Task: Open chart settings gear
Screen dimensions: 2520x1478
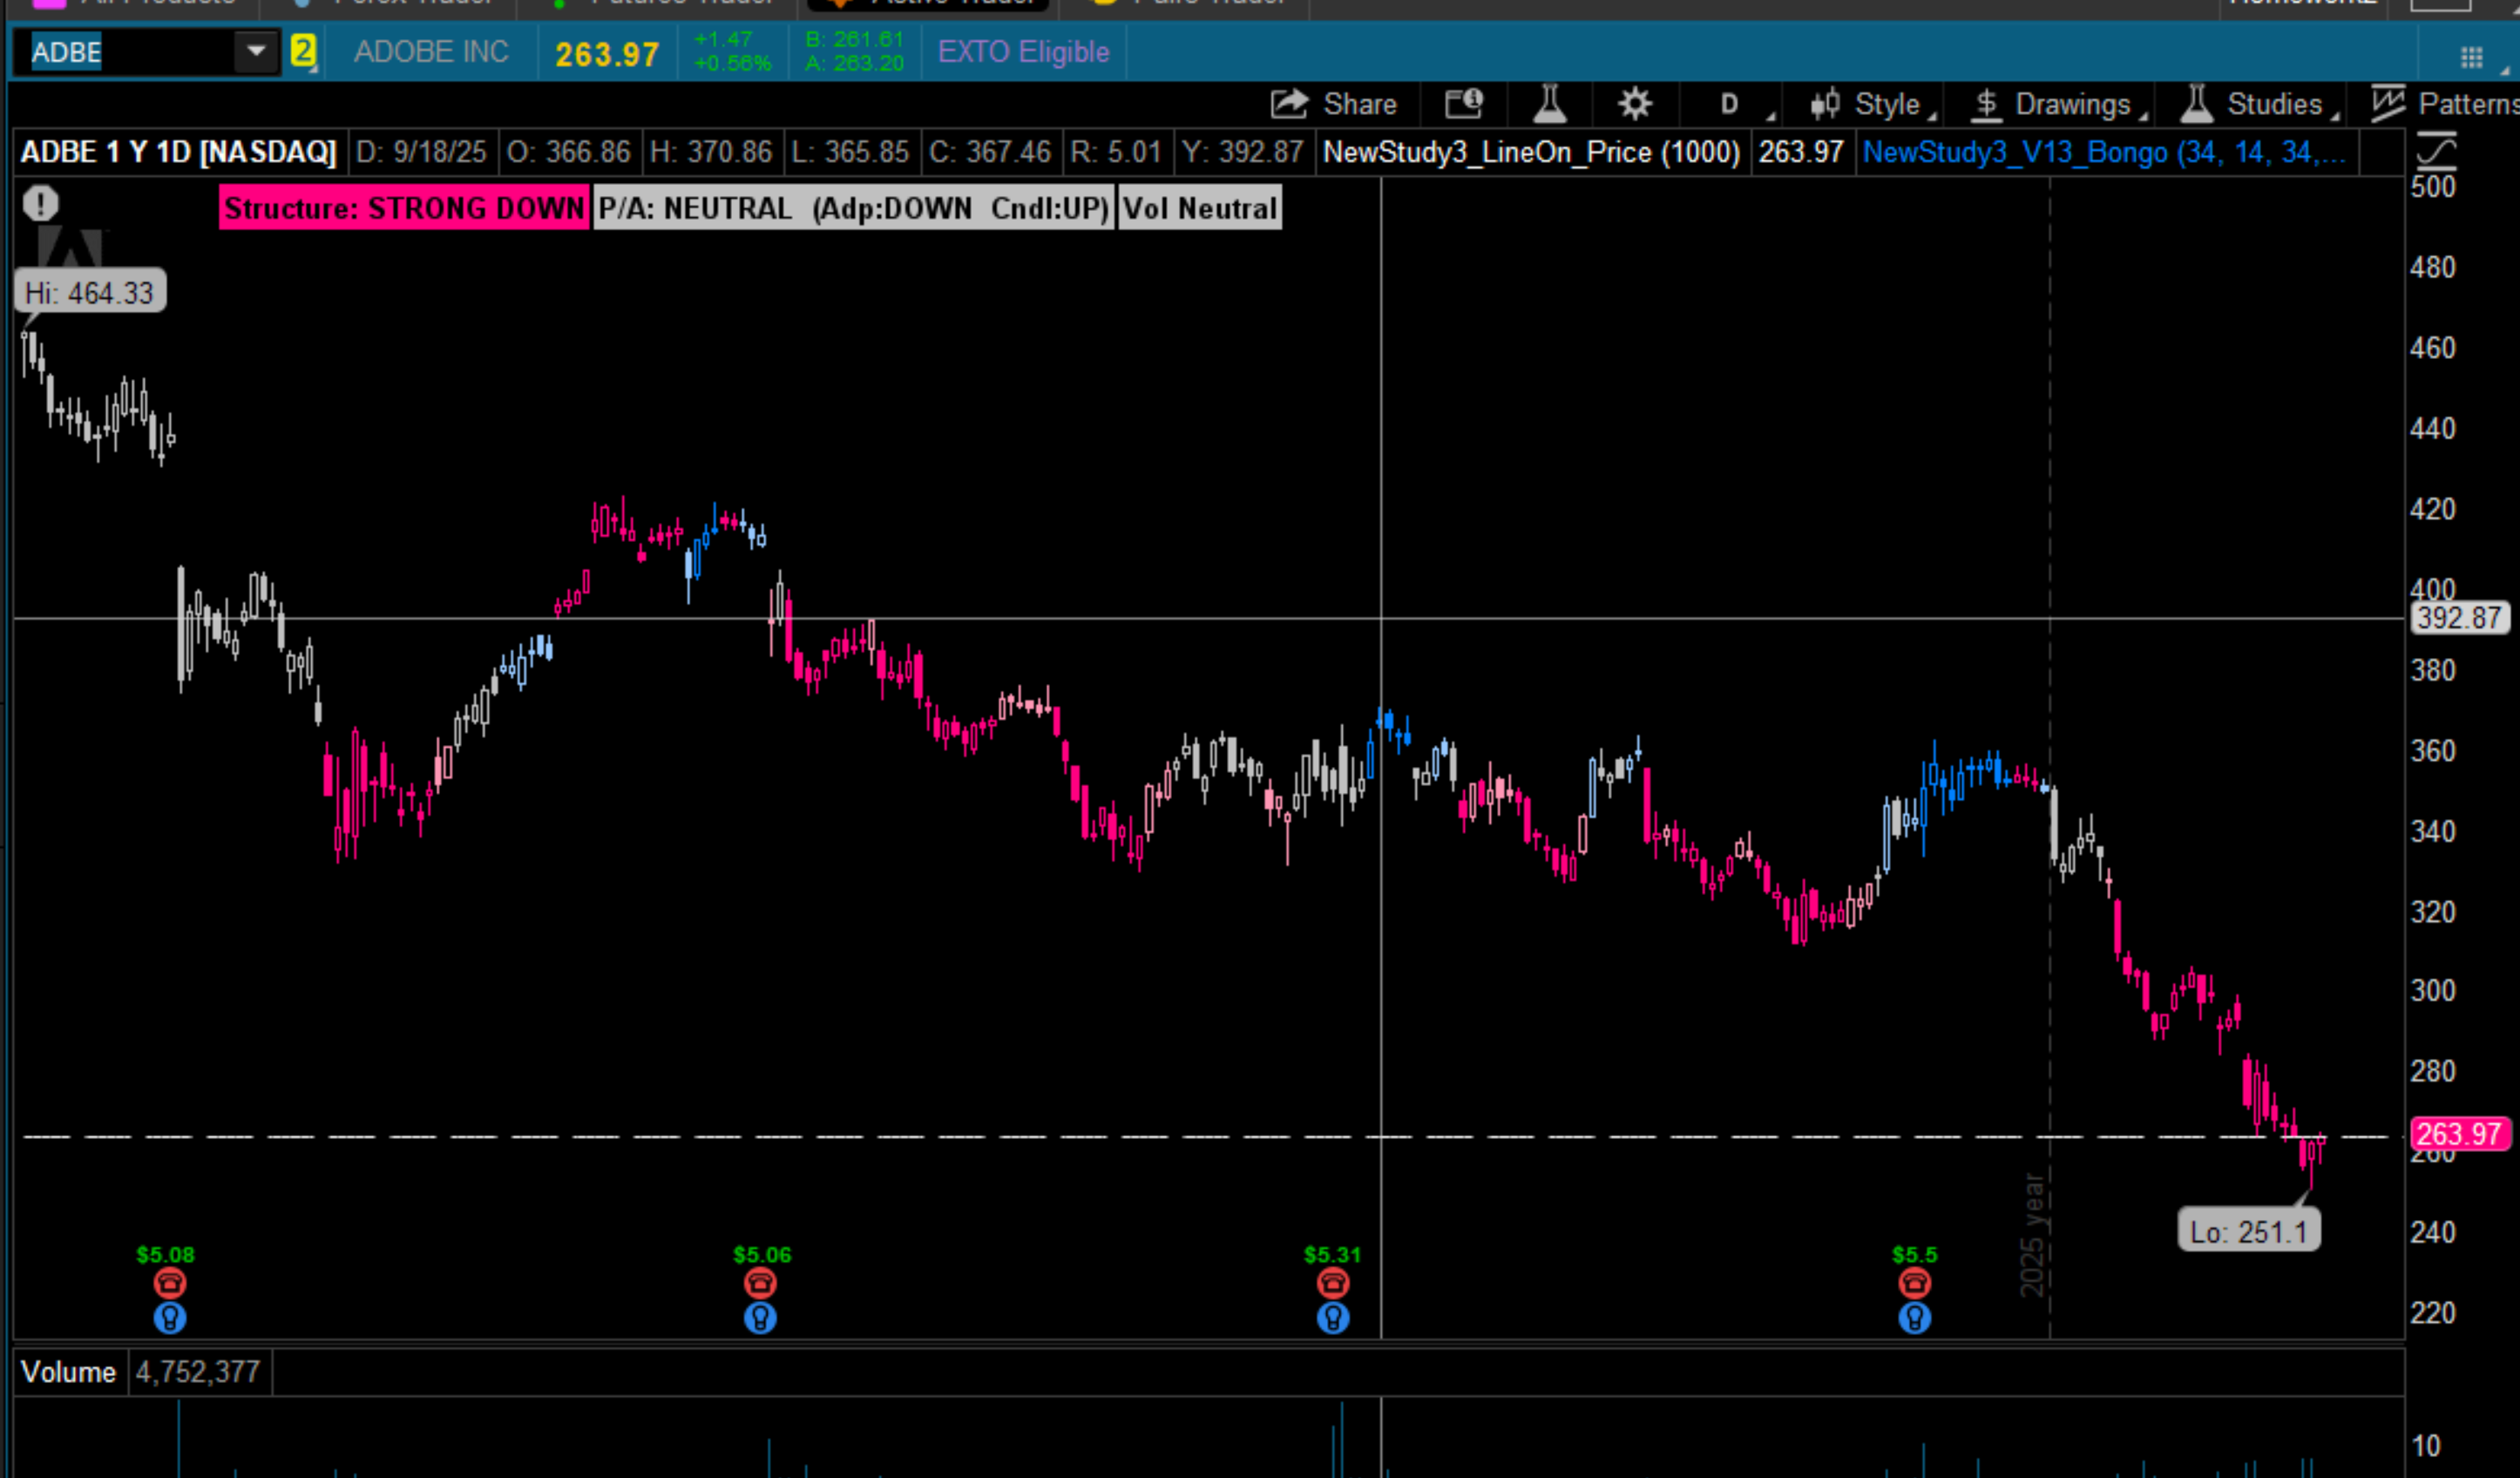Action: (1634, 104)
